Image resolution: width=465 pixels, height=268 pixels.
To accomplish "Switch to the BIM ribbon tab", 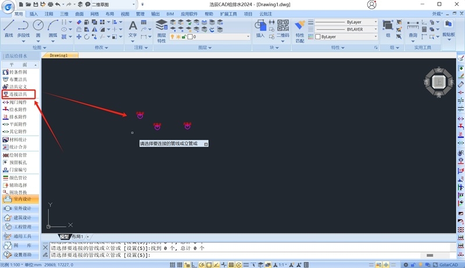I will 170,14.
